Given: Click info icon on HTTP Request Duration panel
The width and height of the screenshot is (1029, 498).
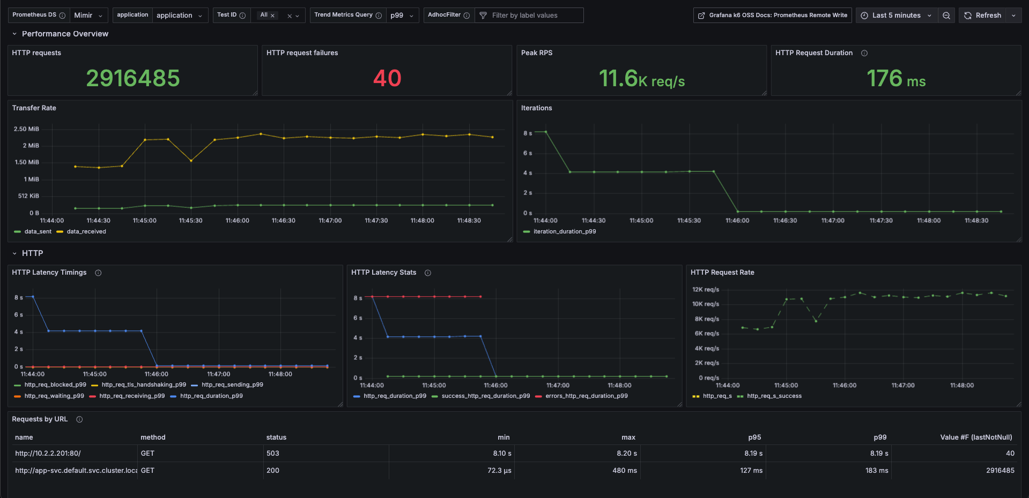Looking at the screenshot, I should pos(864,53).
